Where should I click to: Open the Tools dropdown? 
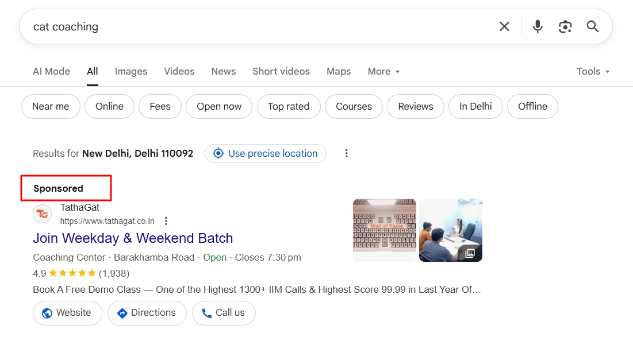(x=593, y=71)
